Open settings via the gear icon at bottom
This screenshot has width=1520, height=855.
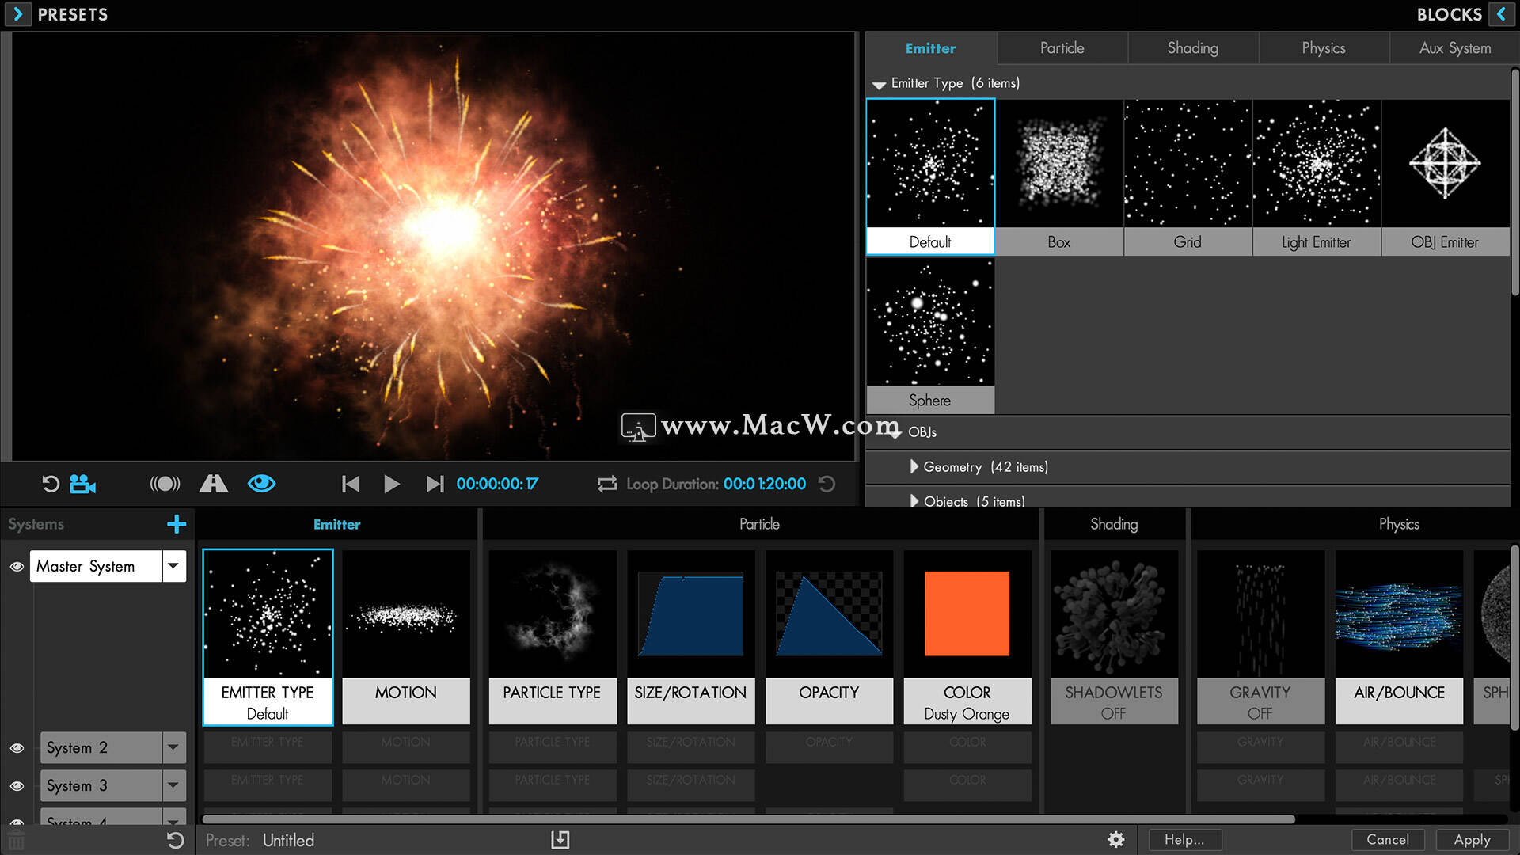point(1116,839)
